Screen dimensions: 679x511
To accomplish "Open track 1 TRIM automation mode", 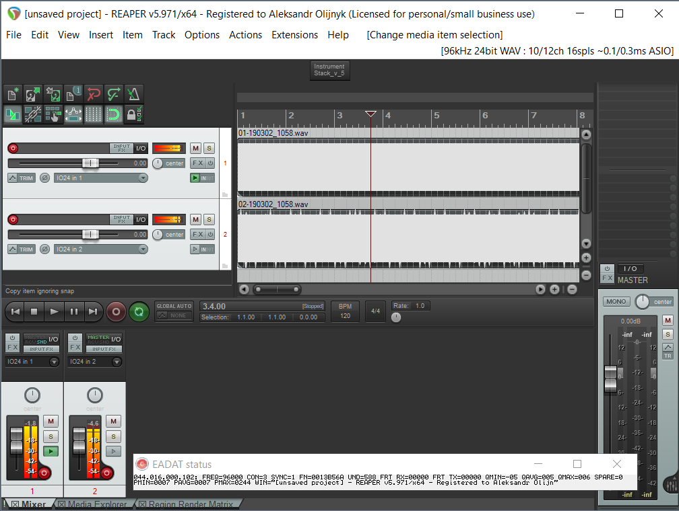I will [x=22, y=178].
